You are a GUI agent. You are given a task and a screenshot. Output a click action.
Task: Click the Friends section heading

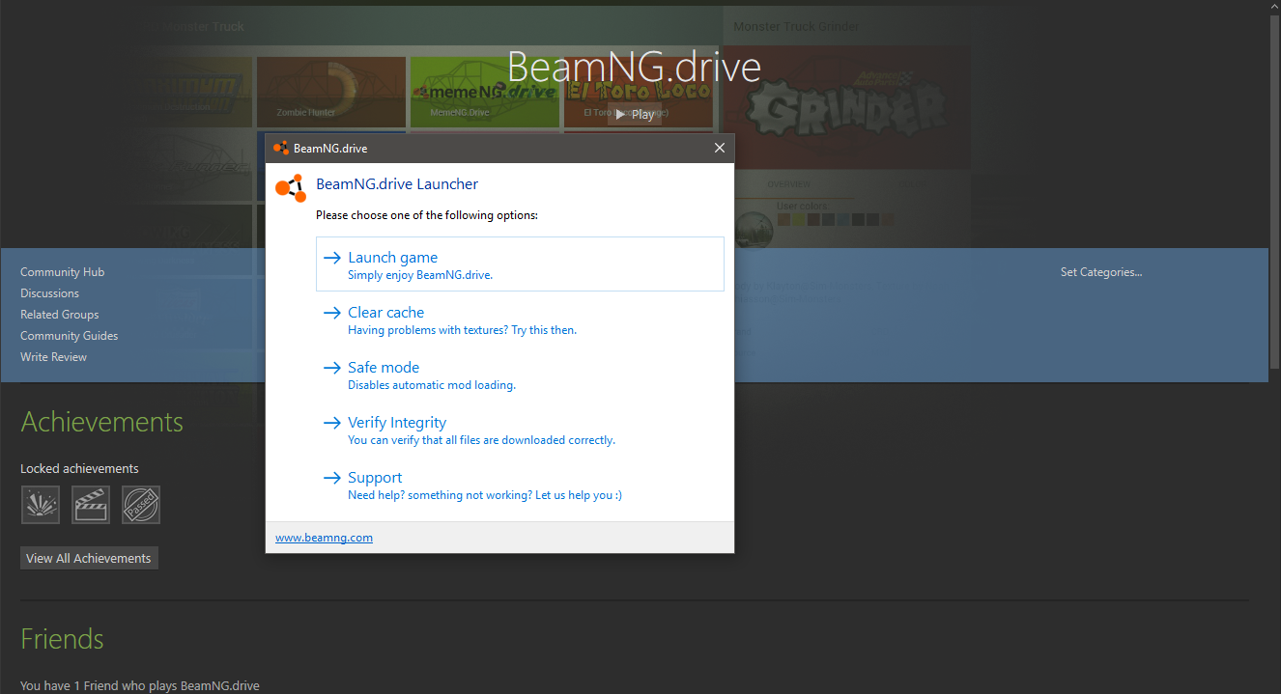point(62,639)
